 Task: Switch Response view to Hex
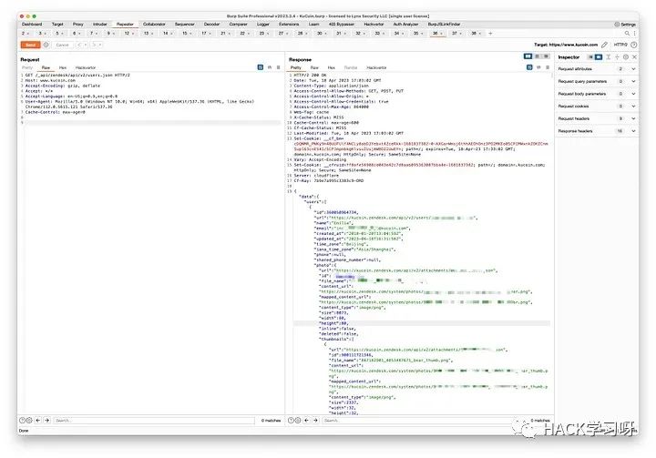click(332, 67)
